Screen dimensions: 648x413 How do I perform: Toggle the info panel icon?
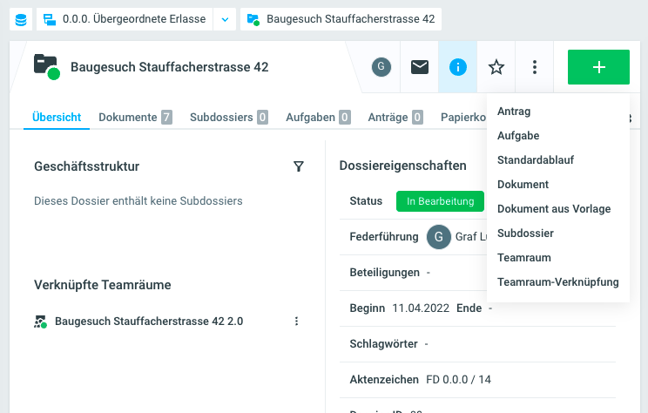[x=458, y=67]
